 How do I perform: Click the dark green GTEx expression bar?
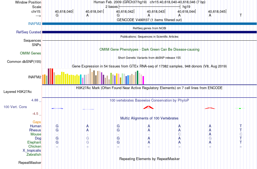[x=138, y=77]
